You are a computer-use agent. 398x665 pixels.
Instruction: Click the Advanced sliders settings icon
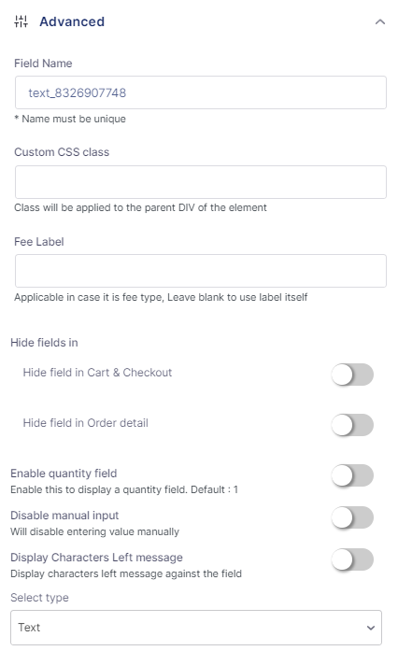[x=21, y=21]
